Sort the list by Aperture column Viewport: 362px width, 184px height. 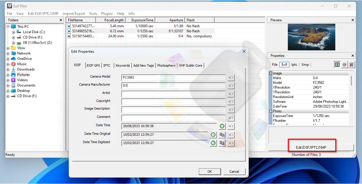pyautogui.click(x=170, y=20)
